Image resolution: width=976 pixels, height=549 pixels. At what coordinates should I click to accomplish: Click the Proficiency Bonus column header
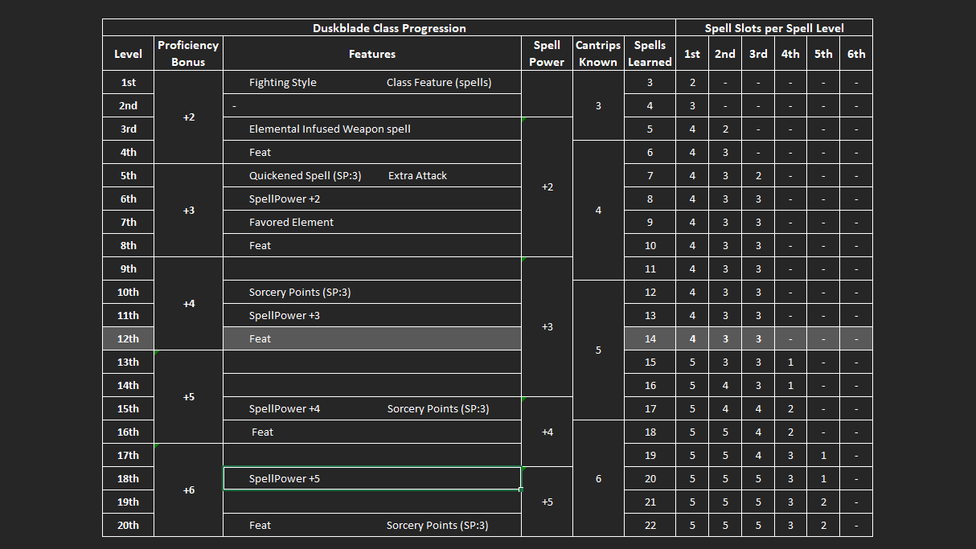188,54
